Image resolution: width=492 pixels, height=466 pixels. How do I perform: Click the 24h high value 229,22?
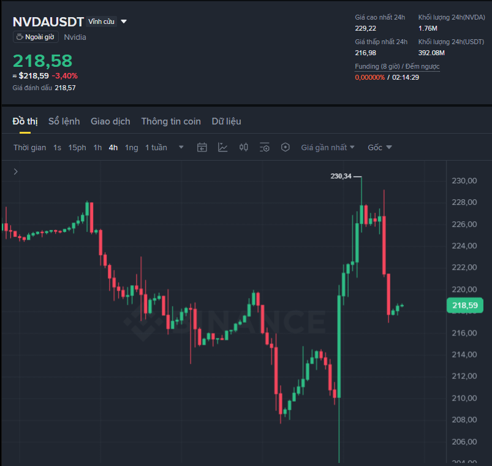click(x=366, y=28)
